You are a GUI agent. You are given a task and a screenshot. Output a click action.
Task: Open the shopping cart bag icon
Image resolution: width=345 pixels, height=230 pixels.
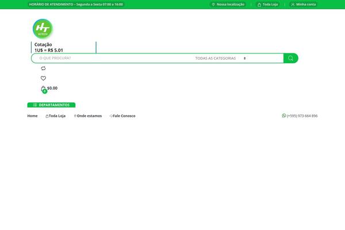43,89
